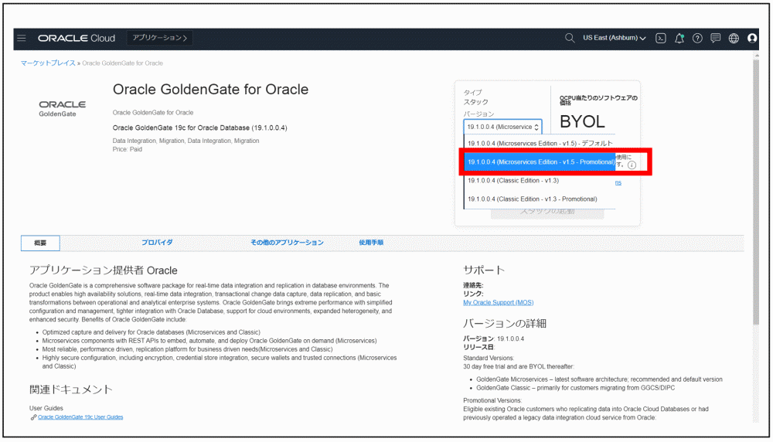Open Oracle GoldenGate 19c User Guides link
This screenshot has width=773, height=442.
tap(80, 416)
